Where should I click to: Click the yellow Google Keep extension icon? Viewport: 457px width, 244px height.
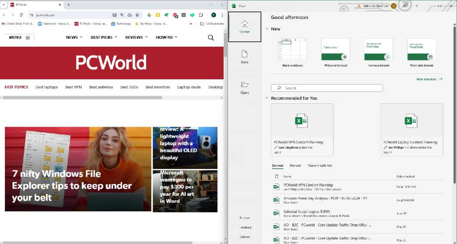158,15
